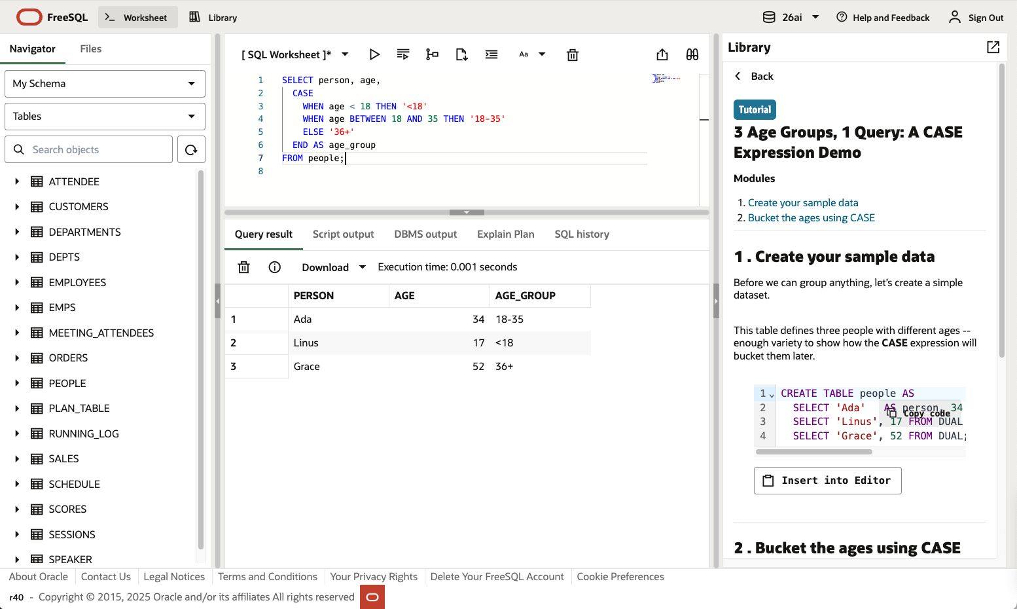Click the Run Script icon
Screen dimensions: 1017x609
(x=403, y=54)
